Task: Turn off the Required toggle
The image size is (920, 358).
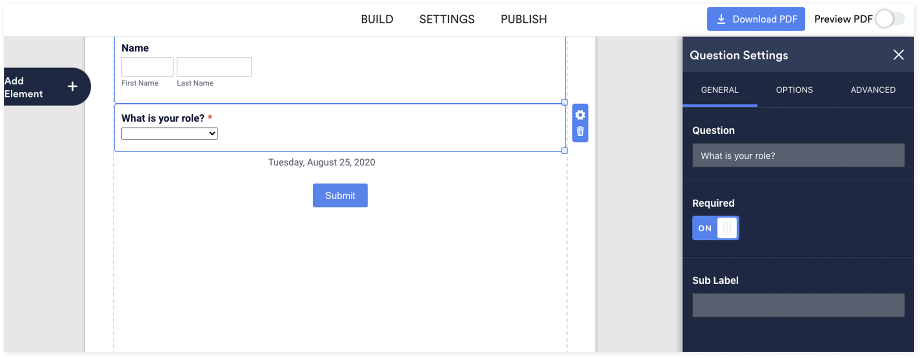Action: 715,228
